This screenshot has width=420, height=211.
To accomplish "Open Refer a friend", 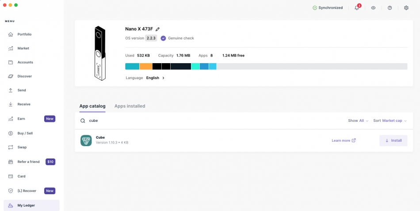I will coord(31,162).
